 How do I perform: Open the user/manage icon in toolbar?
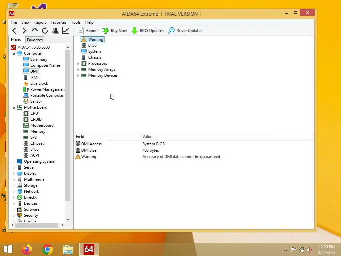click(x=55, y=31)
